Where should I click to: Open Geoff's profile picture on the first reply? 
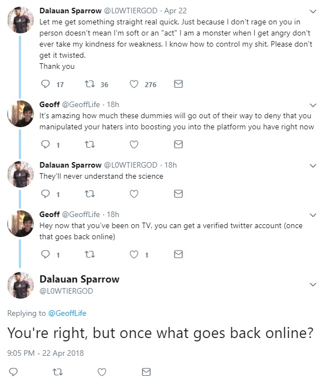[x=20, y=114]
